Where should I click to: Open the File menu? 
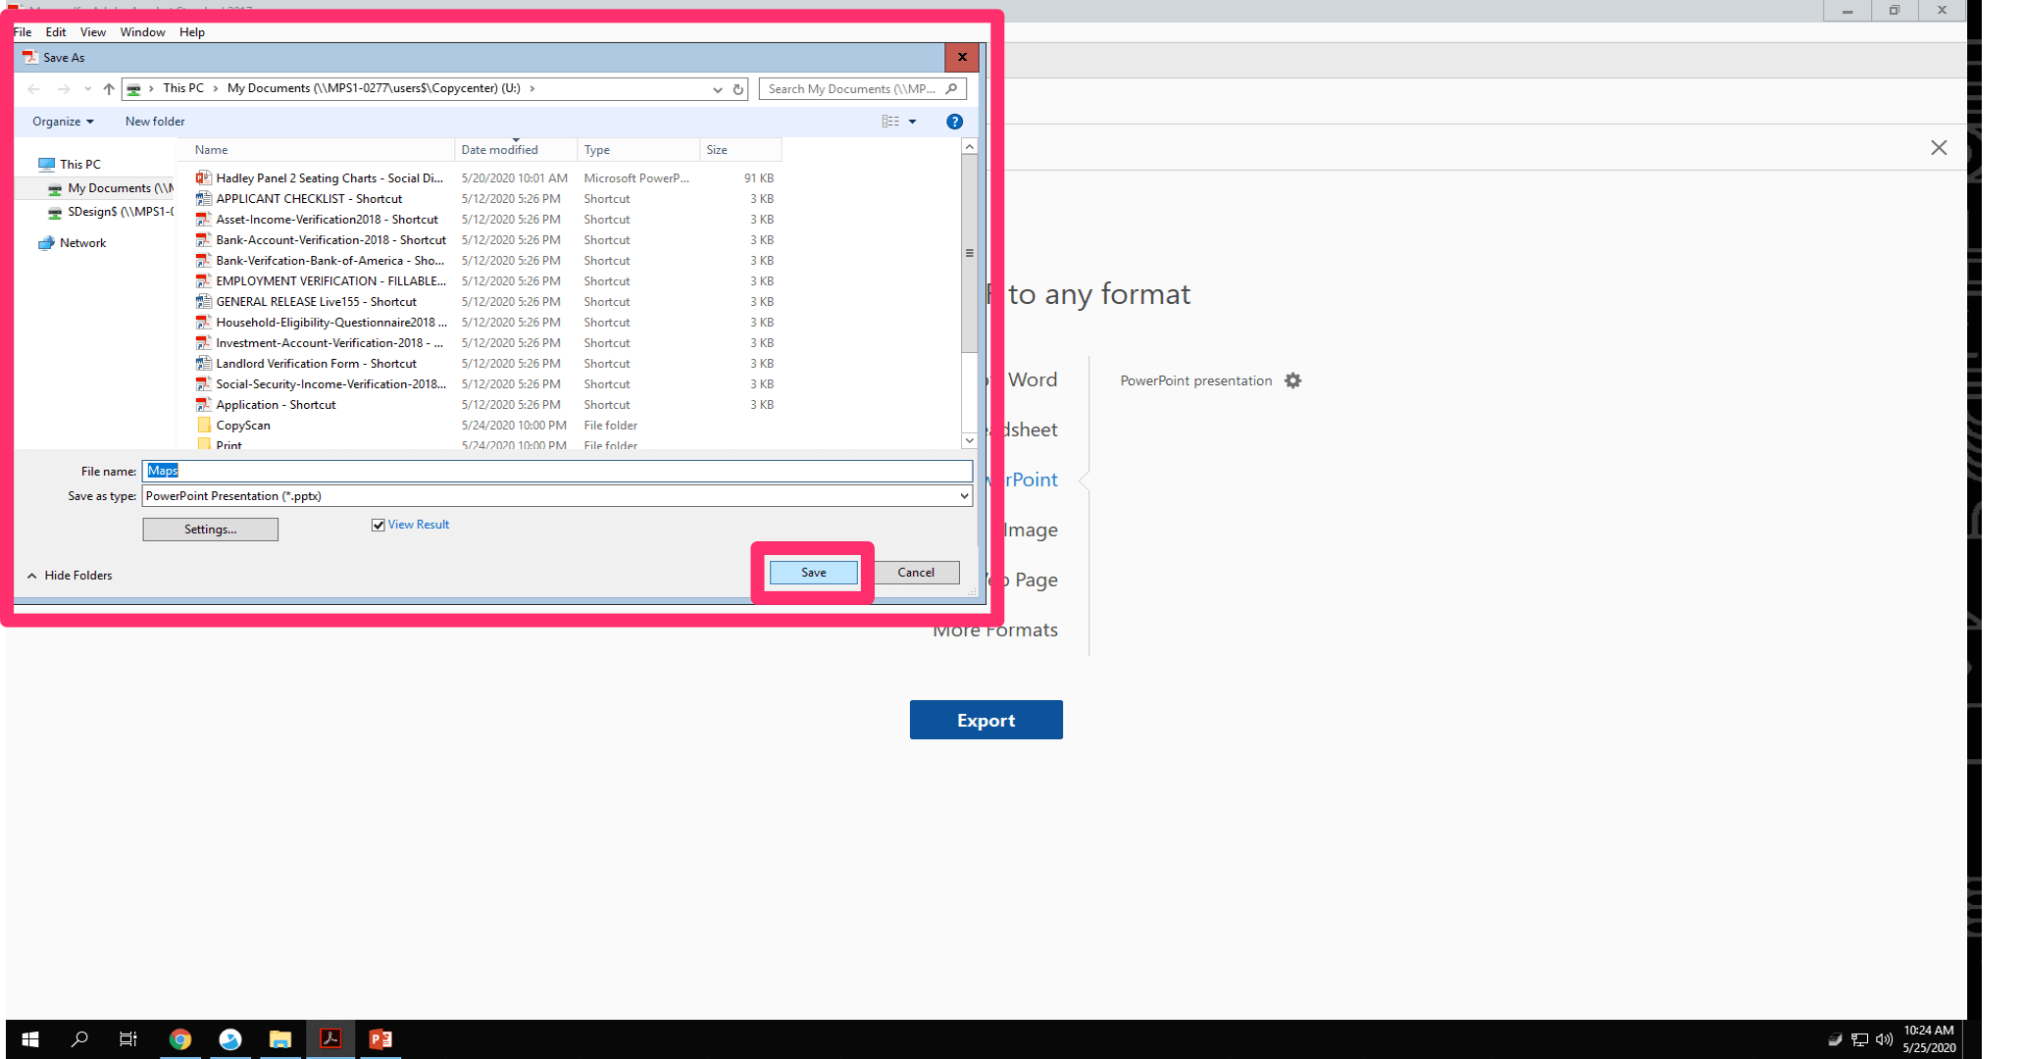pos(21,31)
